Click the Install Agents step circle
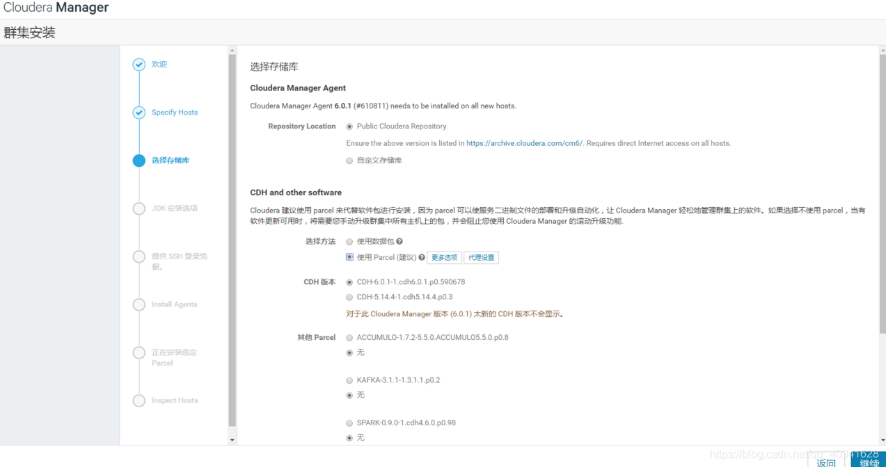The image size is (886, 467). [x=139, y=304]
